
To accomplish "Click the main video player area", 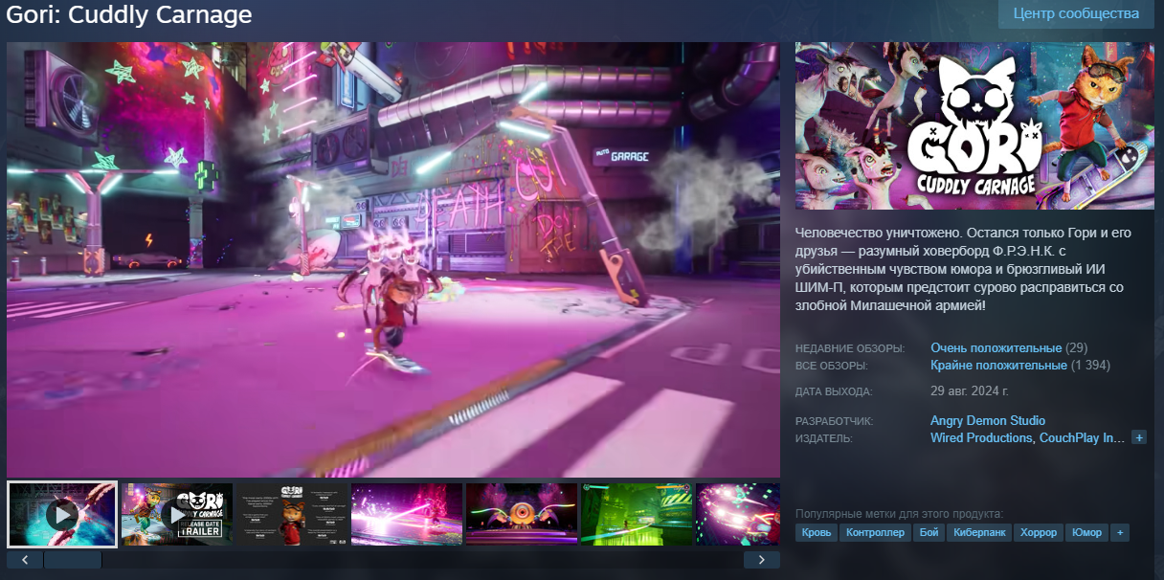I will [393, 259].
